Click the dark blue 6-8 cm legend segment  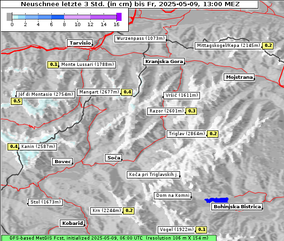(57, 17)
